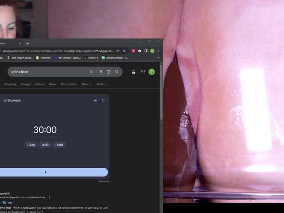Click the 30:00 timer display to edit

[x=45, y=130]
